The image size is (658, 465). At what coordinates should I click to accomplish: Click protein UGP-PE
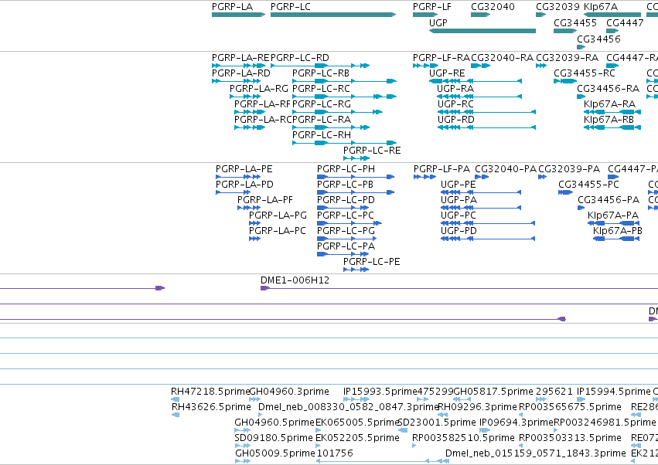[x=481, y=192]
